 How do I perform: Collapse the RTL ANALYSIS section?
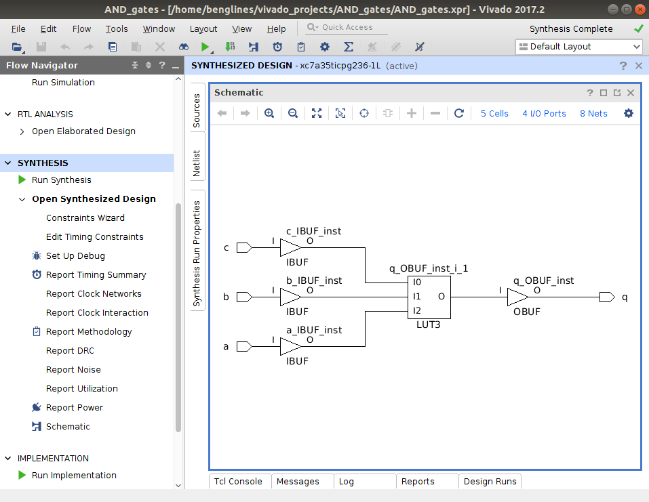(x=8, y=114)
